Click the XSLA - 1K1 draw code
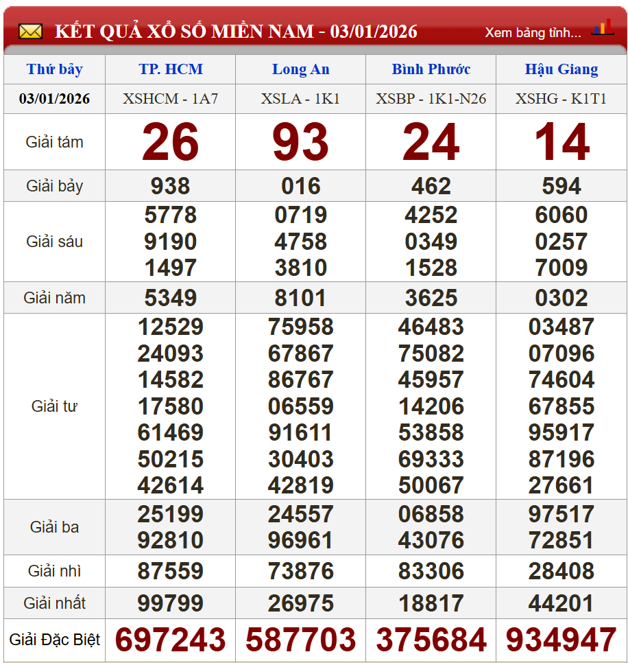 coord(300,99)
